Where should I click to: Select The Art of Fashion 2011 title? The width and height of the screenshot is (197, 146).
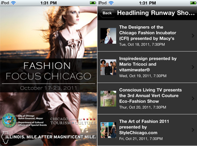(144, 127)
